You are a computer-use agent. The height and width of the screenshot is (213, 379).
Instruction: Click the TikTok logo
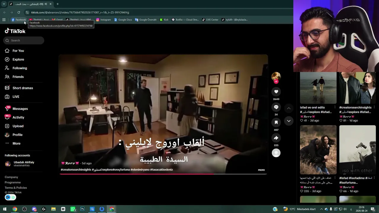[x=15, y=31]
